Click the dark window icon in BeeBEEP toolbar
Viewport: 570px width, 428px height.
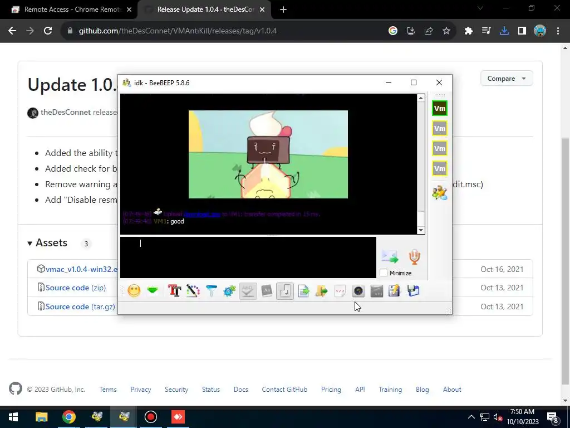coord(377,291)
